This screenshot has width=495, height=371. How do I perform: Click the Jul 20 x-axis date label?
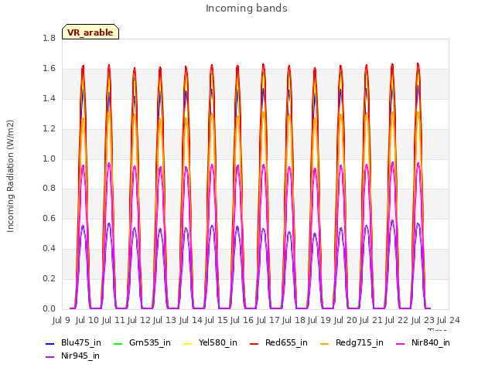346,320
